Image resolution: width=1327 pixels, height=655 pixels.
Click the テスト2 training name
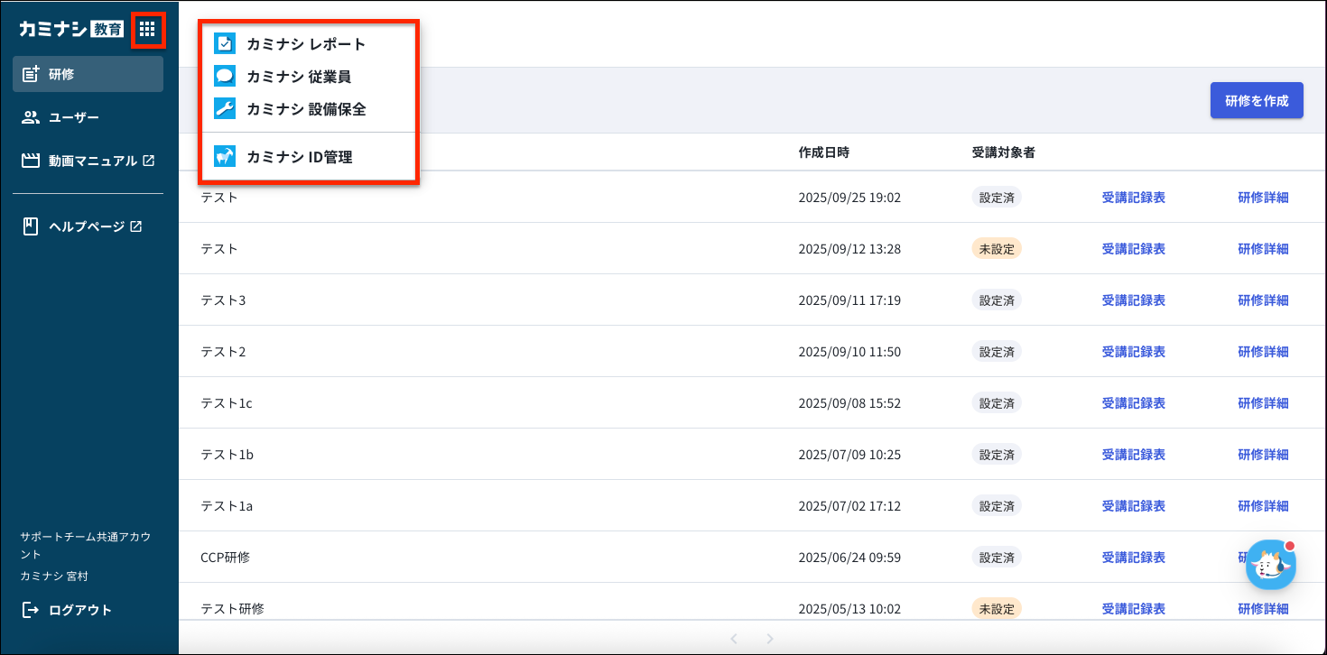[223, 351]
